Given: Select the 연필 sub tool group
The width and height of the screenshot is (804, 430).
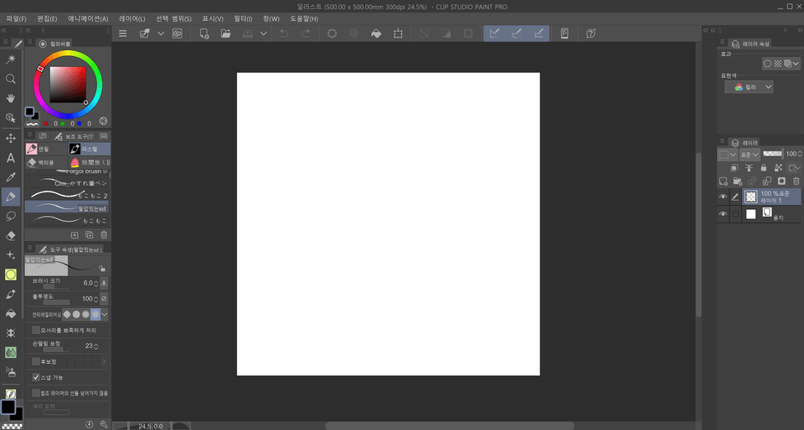Looking at the screenshot, I should [45, 149].
